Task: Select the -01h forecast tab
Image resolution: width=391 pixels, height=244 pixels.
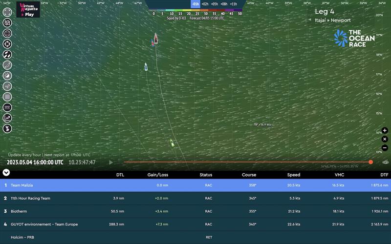Action: point(195,4)
